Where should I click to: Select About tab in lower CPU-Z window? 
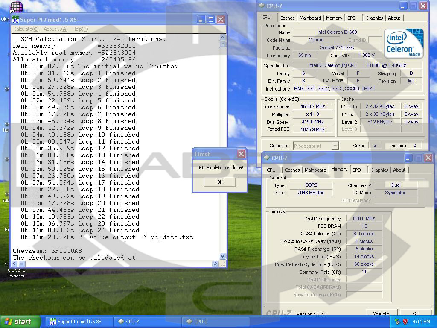coord(399,170)
